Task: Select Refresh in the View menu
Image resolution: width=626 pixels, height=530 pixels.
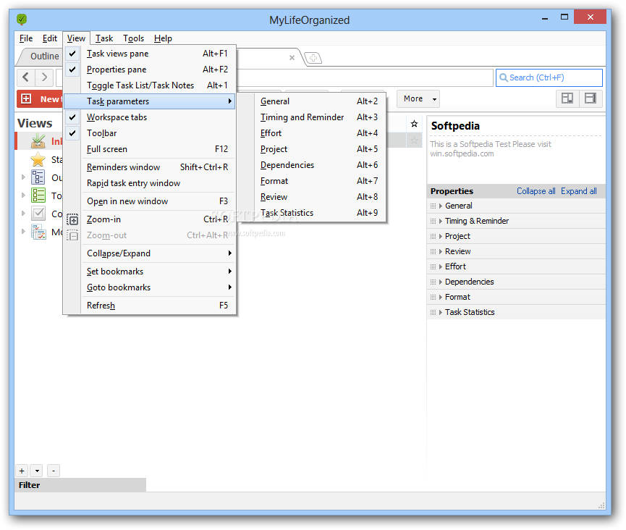Action: [149, 305]
